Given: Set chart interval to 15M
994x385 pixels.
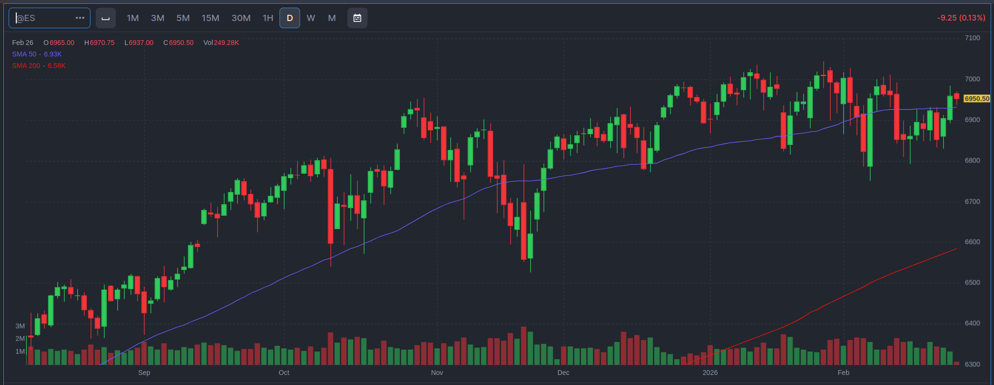Looking at the screenshot, I should pos(210,18).
